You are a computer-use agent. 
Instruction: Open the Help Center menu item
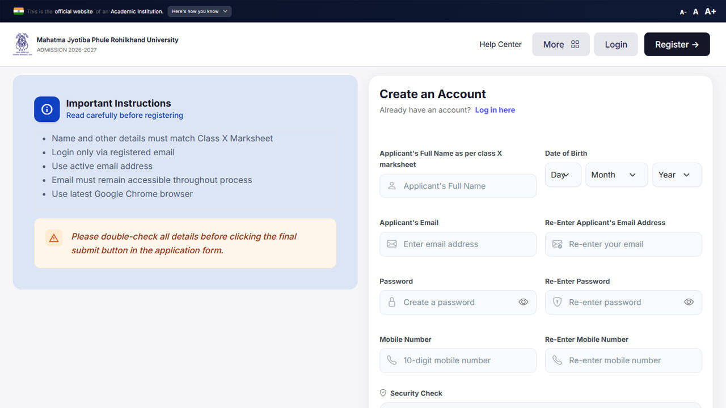(x=500, y=44)
